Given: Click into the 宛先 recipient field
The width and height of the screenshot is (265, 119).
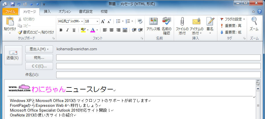Looking at the screenshot, I should point(158,58).
